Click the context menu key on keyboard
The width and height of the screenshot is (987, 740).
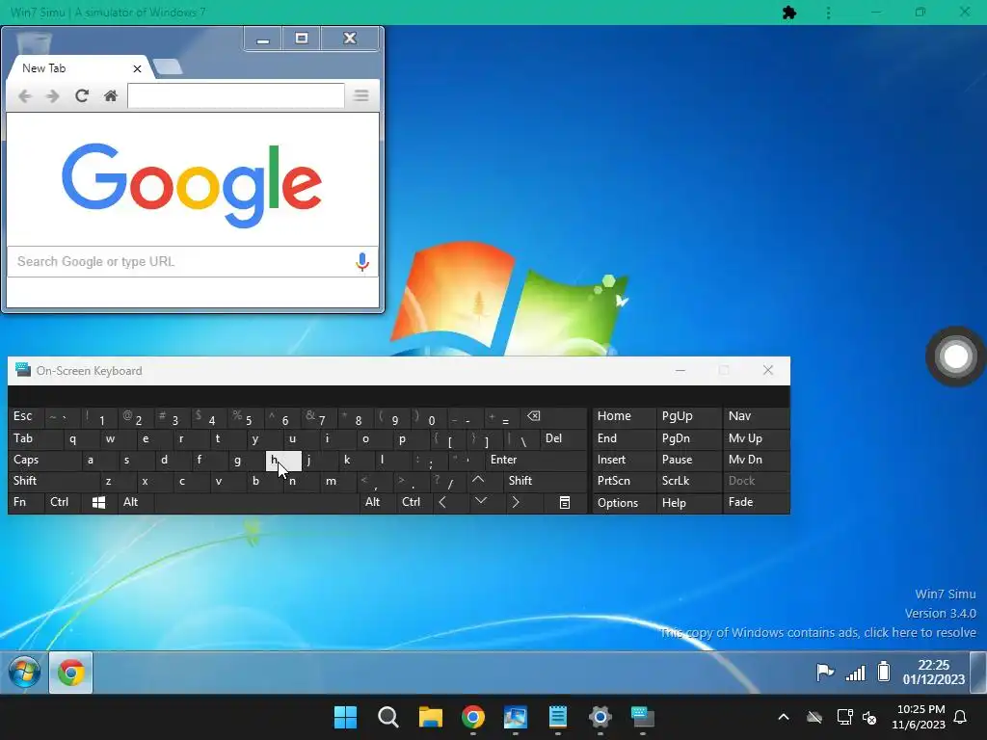point(565,502)
